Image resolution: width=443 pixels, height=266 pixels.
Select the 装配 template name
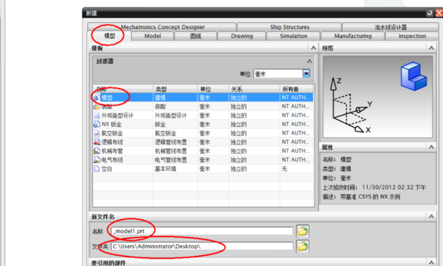107,106
